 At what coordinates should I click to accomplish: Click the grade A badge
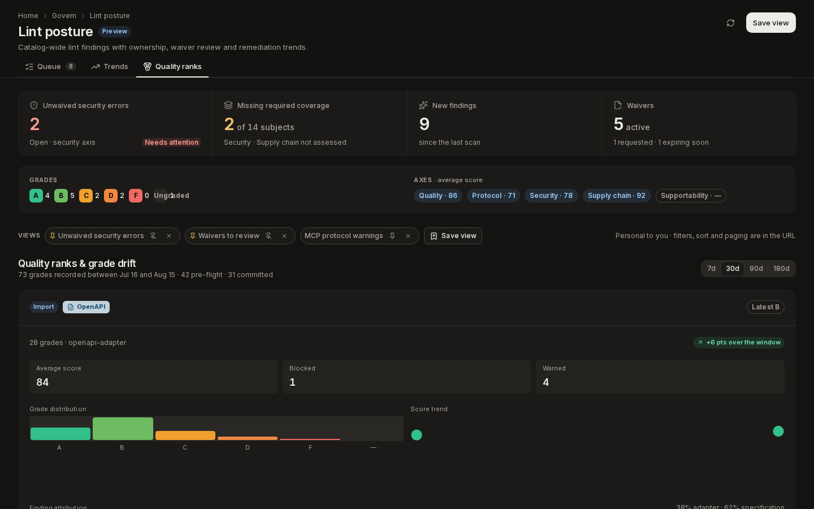tap(36, 196)
